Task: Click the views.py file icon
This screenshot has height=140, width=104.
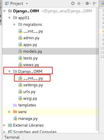Action: click(x=20, y=65)
